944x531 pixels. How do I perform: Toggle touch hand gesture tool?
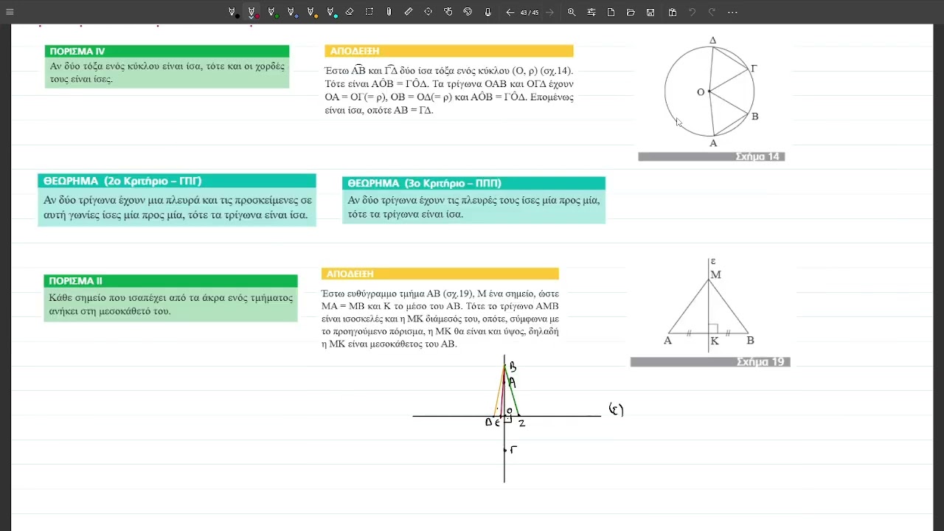click(448, 12)
